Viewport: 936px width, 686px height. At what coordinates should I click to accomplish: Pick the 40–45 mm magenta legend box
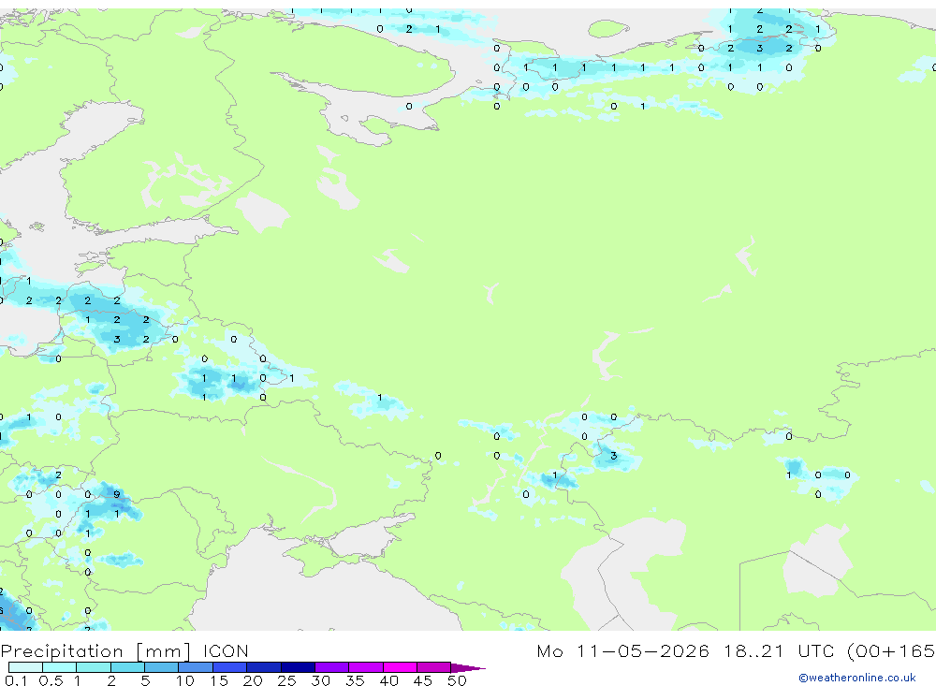(400, 667)
